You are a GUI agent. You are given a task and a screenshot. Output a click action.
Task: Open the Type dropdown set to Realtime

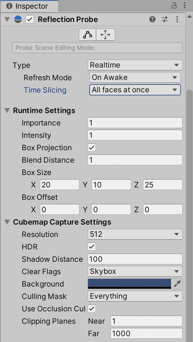[x=135, y=65]
